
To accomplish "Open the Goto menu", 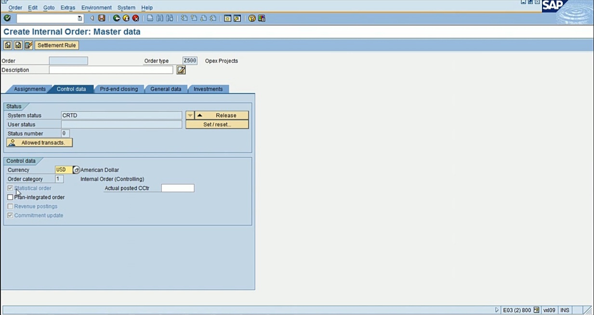I will (49, 8).
